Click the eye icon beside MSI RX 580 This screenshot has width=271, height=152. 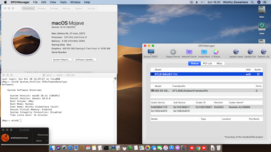click(x=152, y=91)
